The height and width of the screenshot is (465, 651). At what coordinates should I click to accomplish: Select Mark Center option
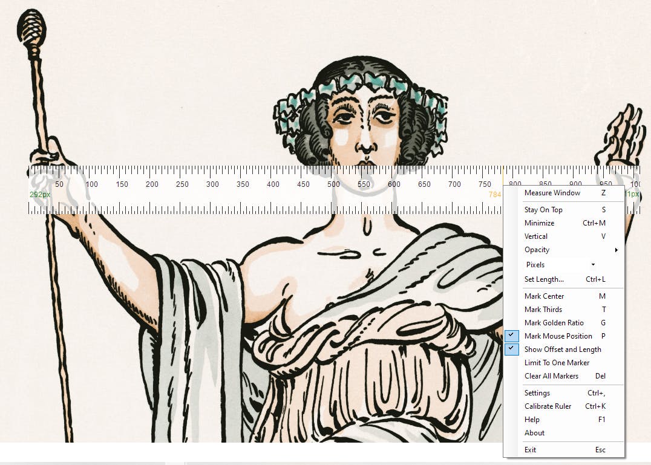click(544, 296)
